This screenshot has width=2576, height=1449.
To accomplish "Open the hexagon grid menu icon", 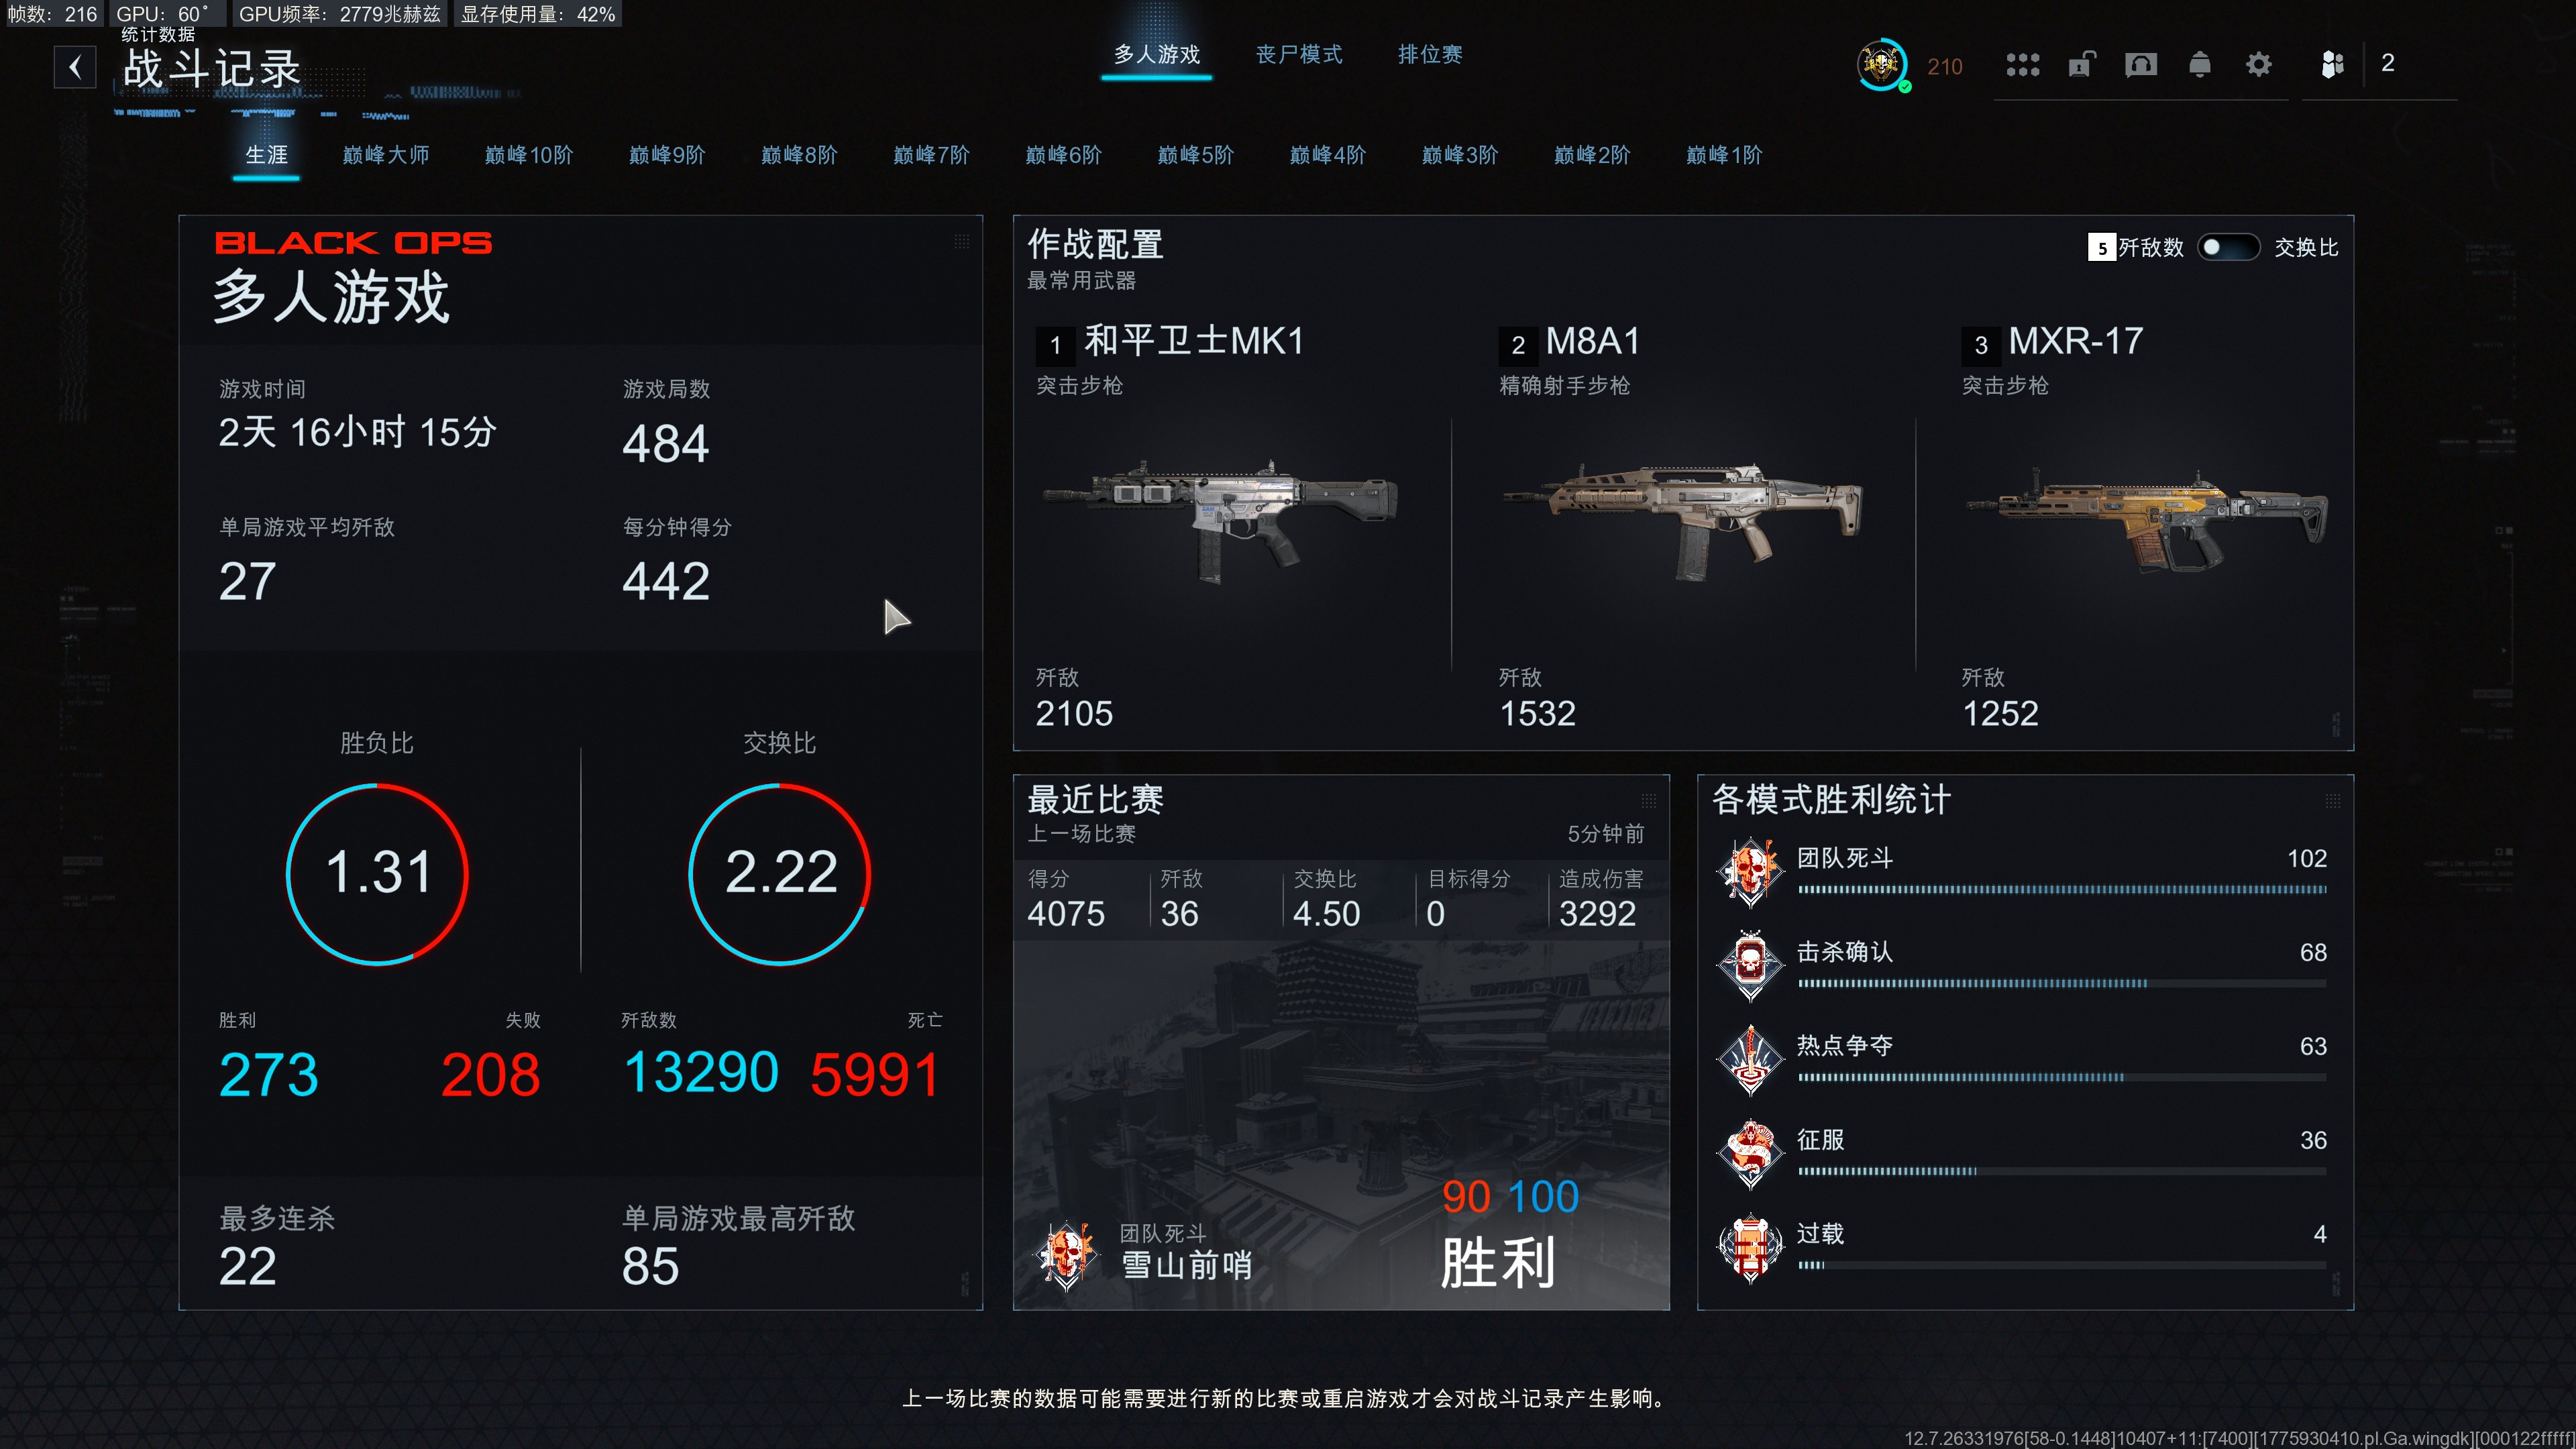I will (2022, 65).
